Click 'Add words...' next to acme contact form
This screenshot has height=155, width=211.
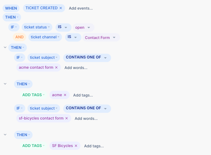click(76, 68)
